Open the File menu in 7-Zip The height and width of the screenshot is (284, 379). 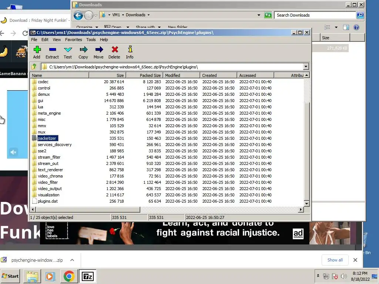point(34,40)
